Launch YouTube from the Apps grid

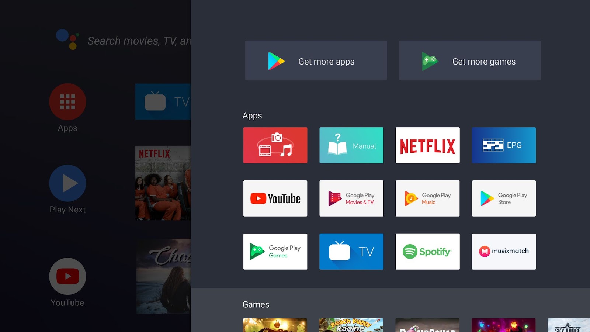click(x=275, y=198)
